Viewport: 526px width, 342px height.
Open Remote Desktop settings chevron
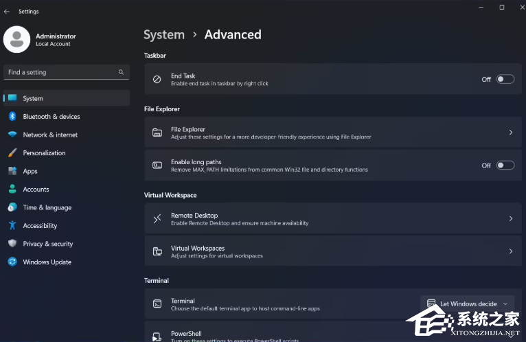[510, 218]
